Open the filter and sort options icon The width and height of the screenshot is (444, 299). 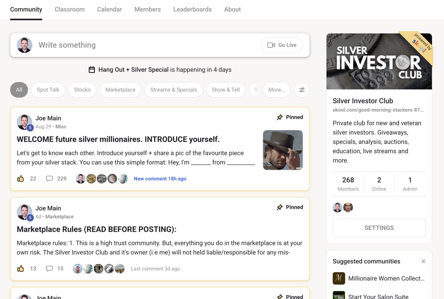(302, 90)
